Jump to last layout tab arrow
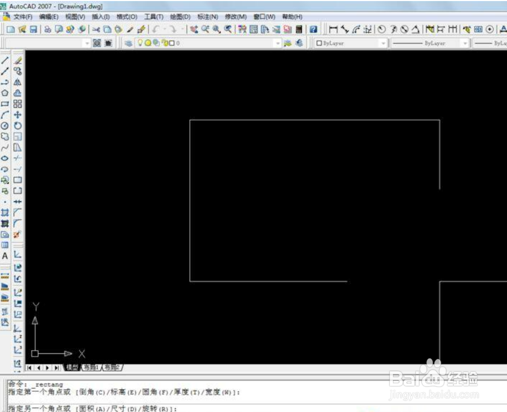The image size is (507, 412). (57, 368)
